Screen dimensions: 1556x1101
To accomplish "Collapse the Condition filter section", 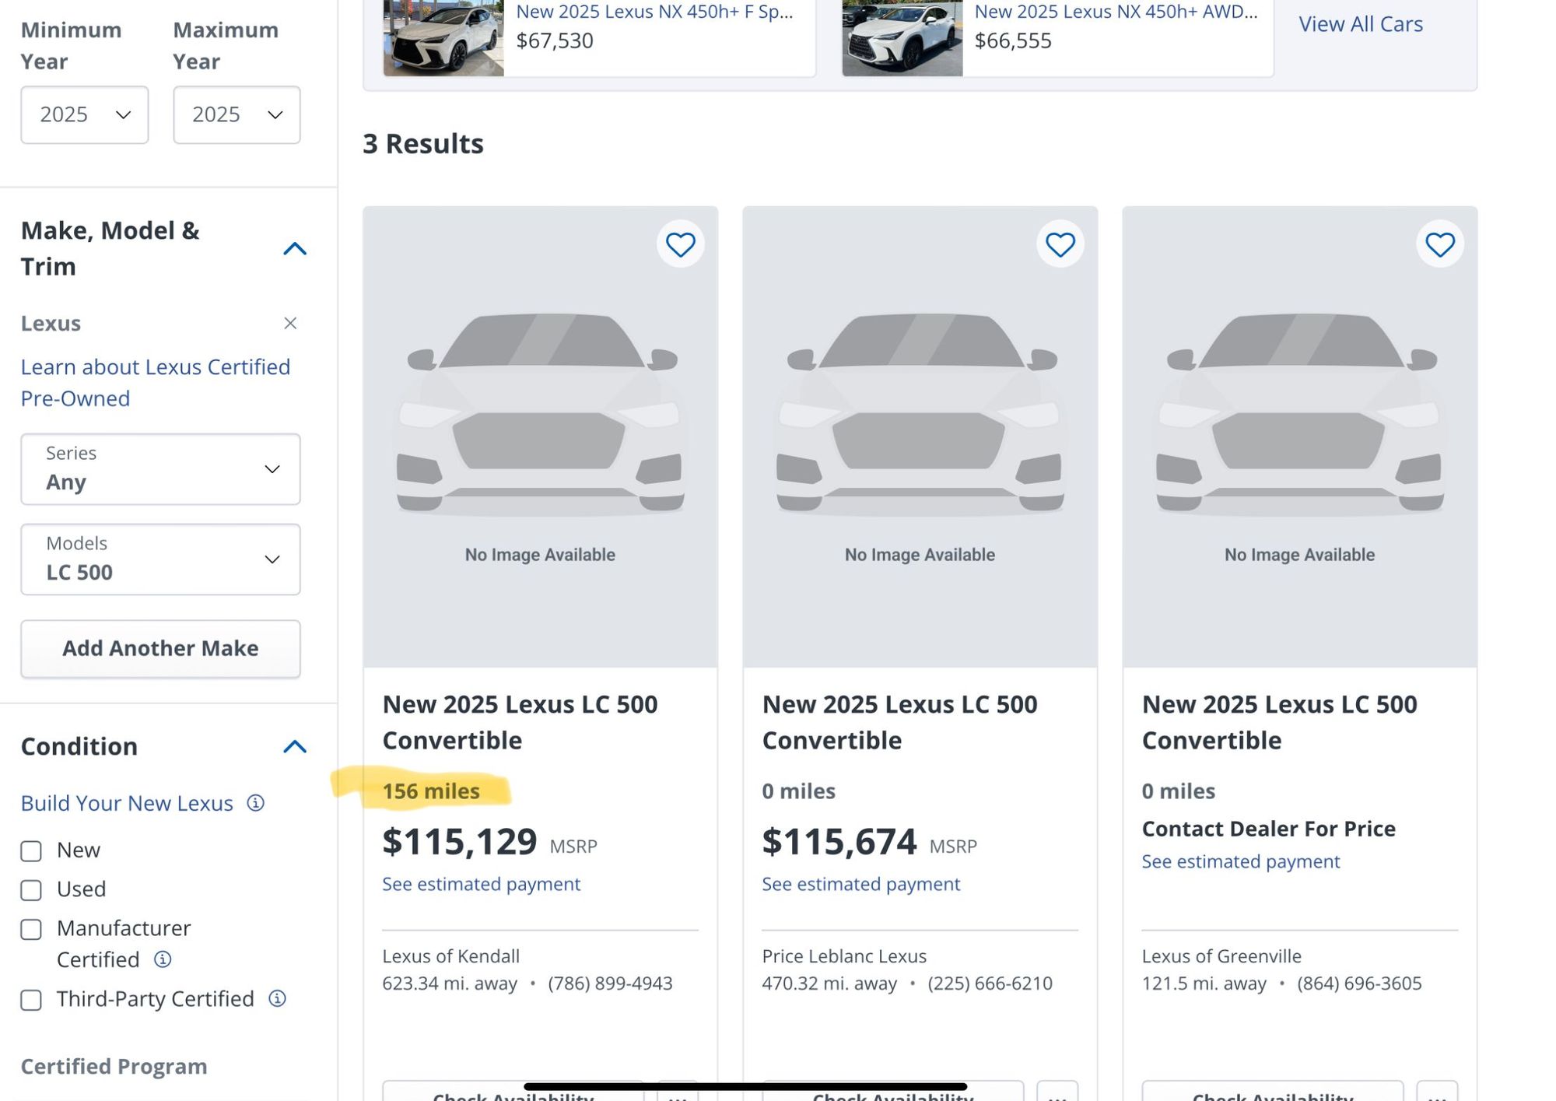I will [x=295, y=747].
